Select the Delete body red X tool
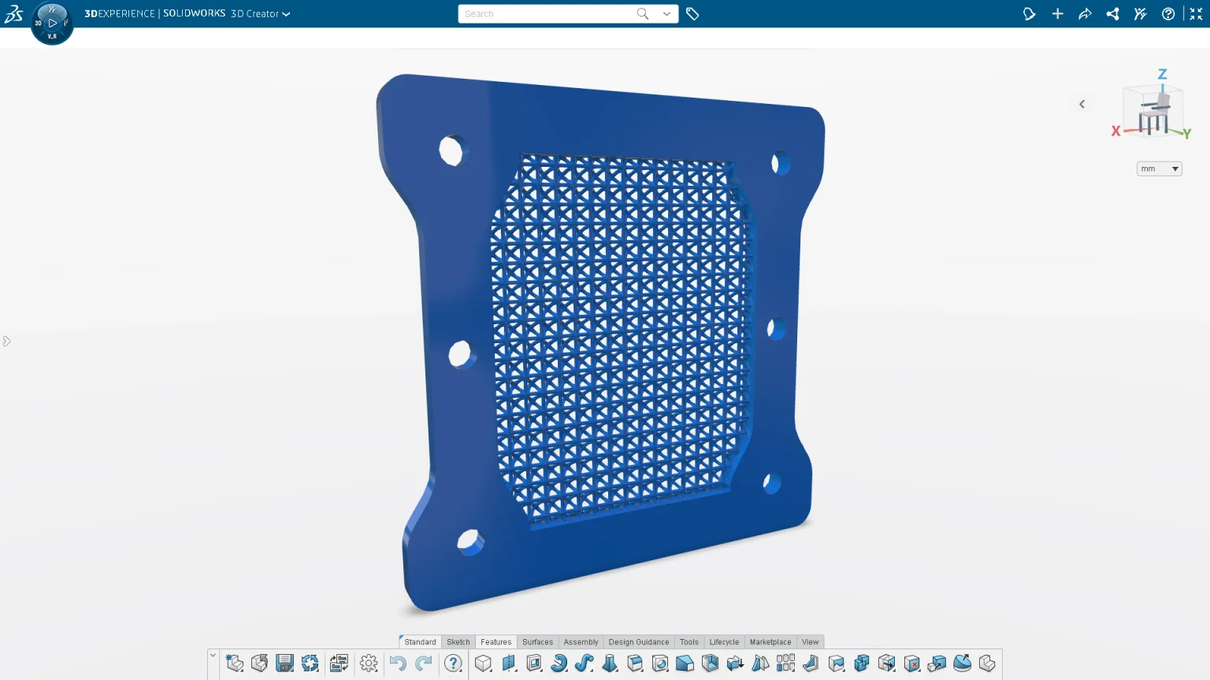 [912, 663]
